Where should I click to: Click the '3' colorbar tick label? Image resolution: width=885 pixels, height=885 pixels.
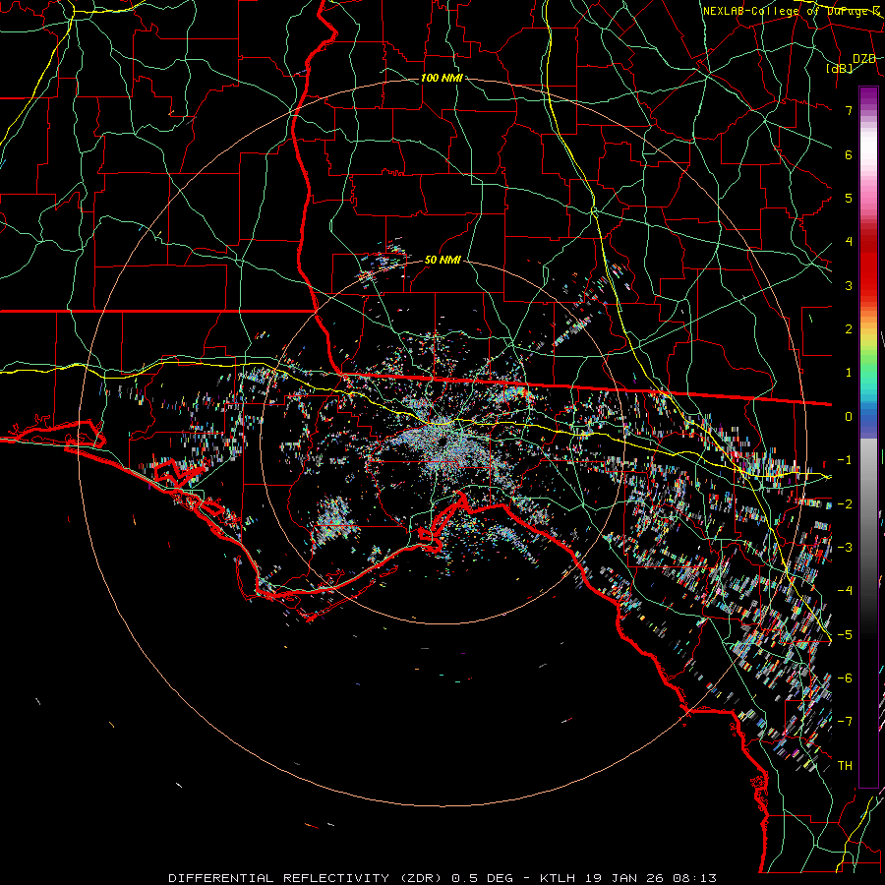[849, 285]
